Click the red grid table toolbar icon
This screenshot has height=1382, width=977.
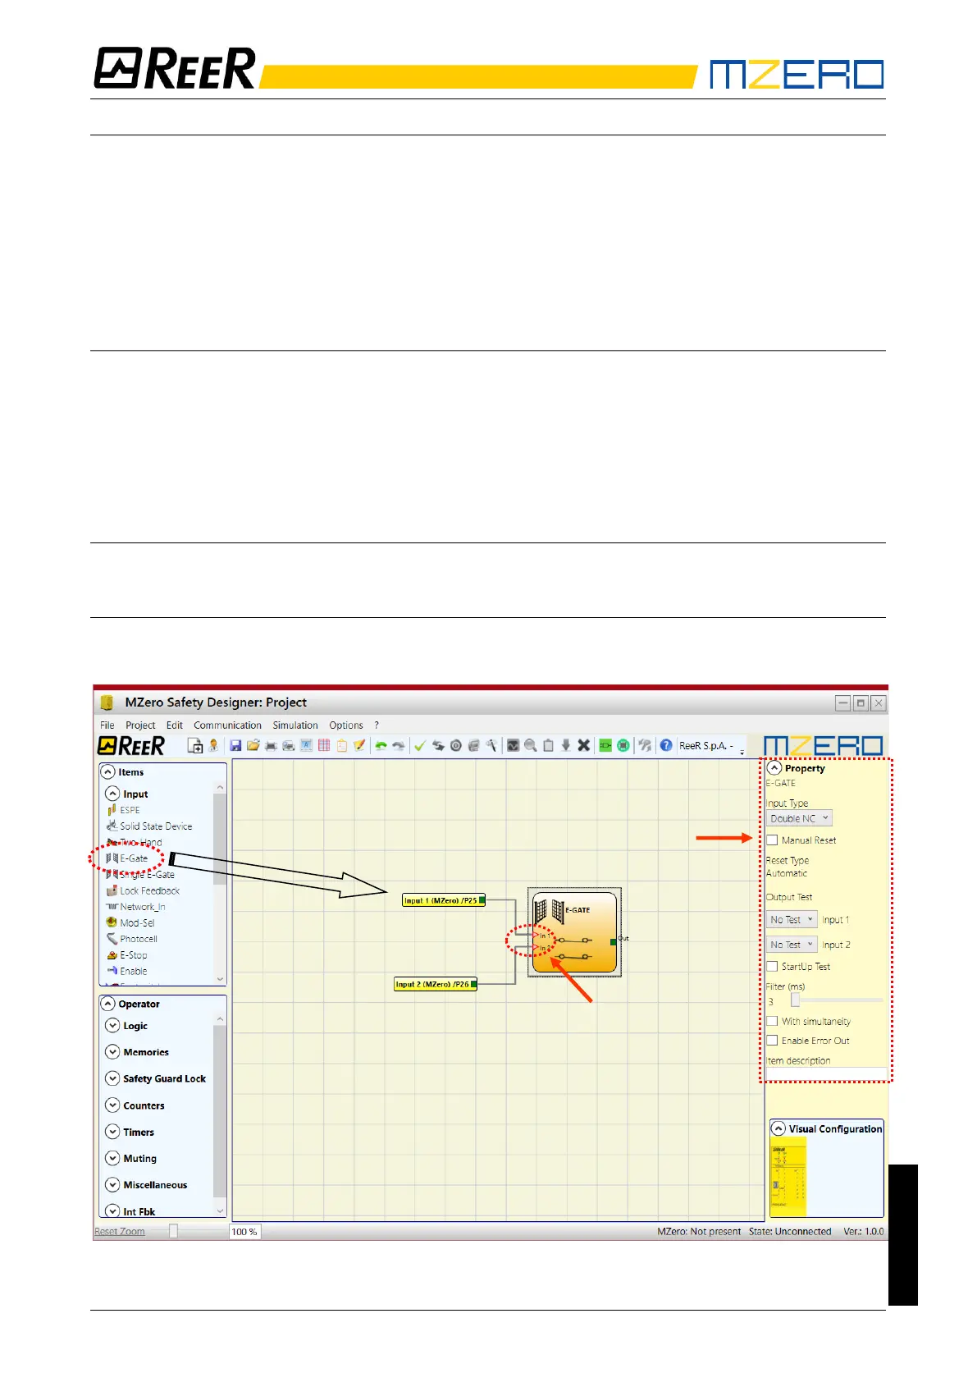(324, 746)
